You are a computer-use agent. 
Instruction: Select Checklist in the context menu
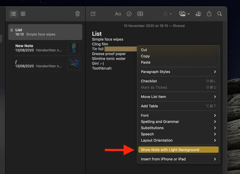pyautogui.click(x=149, y=81)
